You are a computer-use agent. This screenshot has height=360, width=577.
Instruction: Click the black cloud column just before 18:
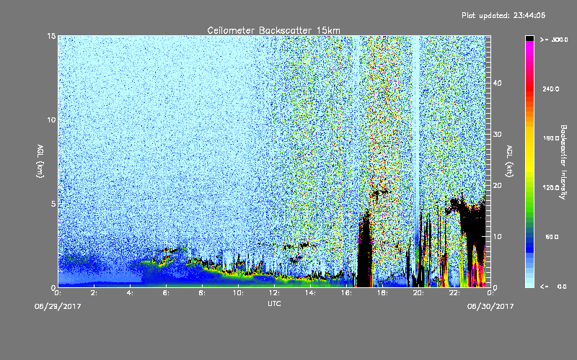click(x=365, y=250)
